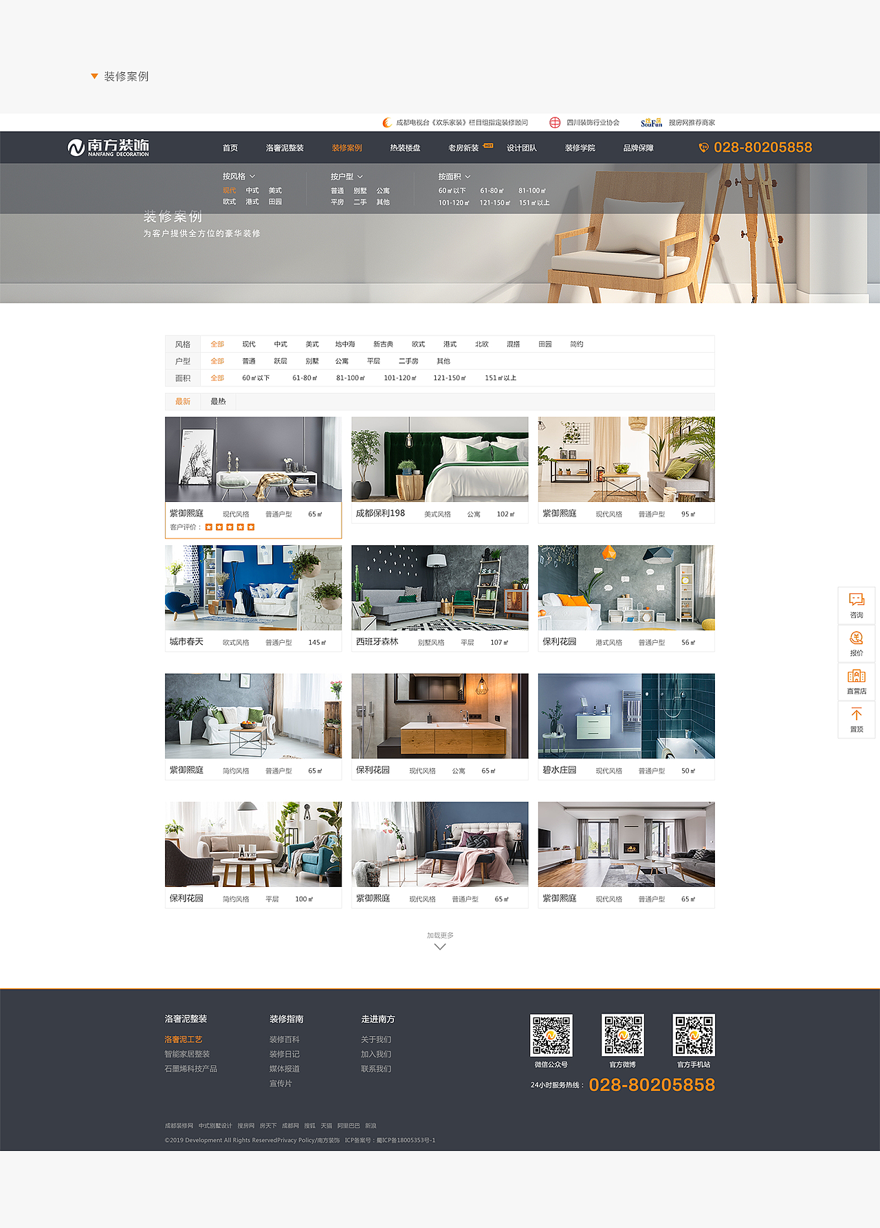Click 石墨烯科技产品 in footer
Viewport: 880px width, 1228px height.
pyautogui.click(x=190, y=1068)
